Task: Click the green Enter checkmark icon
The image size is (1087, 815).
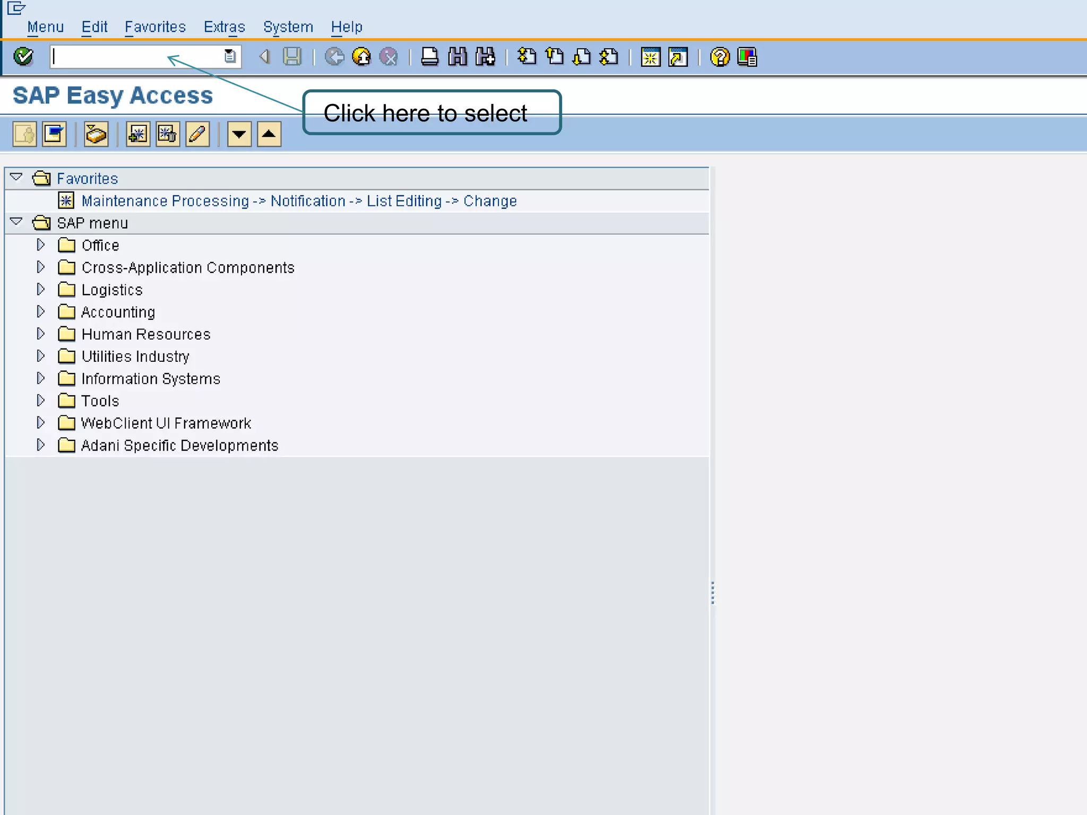Action: (x=23, y=57)
